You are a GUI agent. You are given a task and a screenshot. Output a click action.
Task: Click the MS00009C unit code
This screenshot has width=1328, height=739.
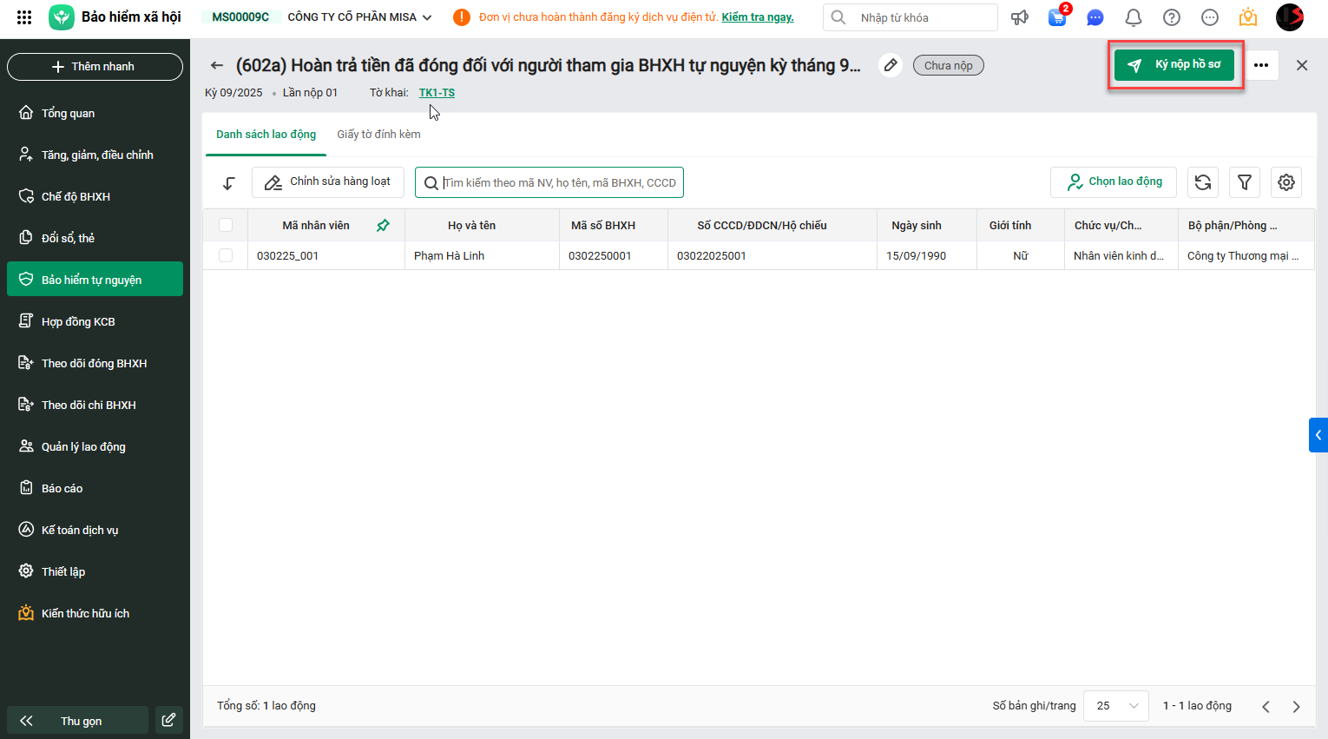pos(240,17)
